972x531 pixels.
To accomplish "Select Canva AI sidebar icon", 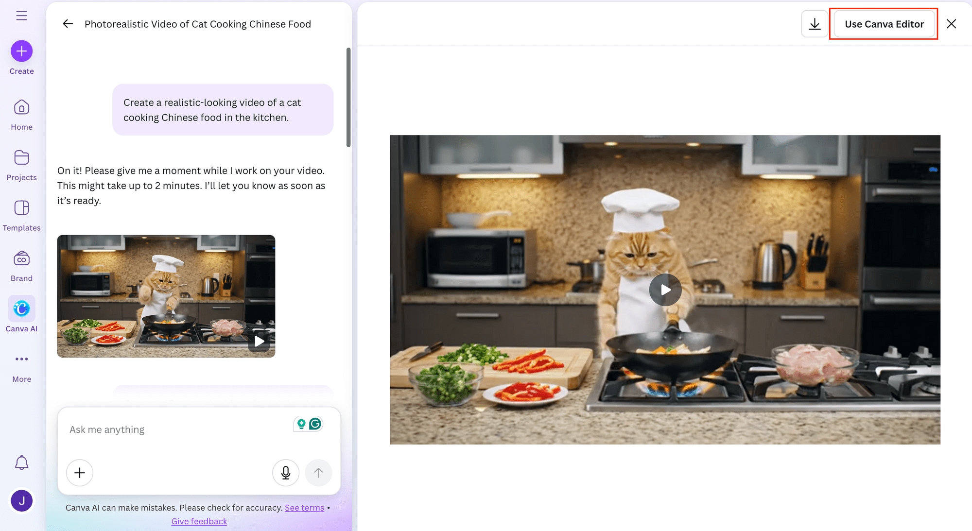I will (21, 309).
